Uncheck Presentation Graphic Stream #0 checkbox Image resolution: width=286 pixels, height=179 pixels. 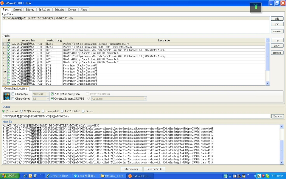[x=9, y=65]
